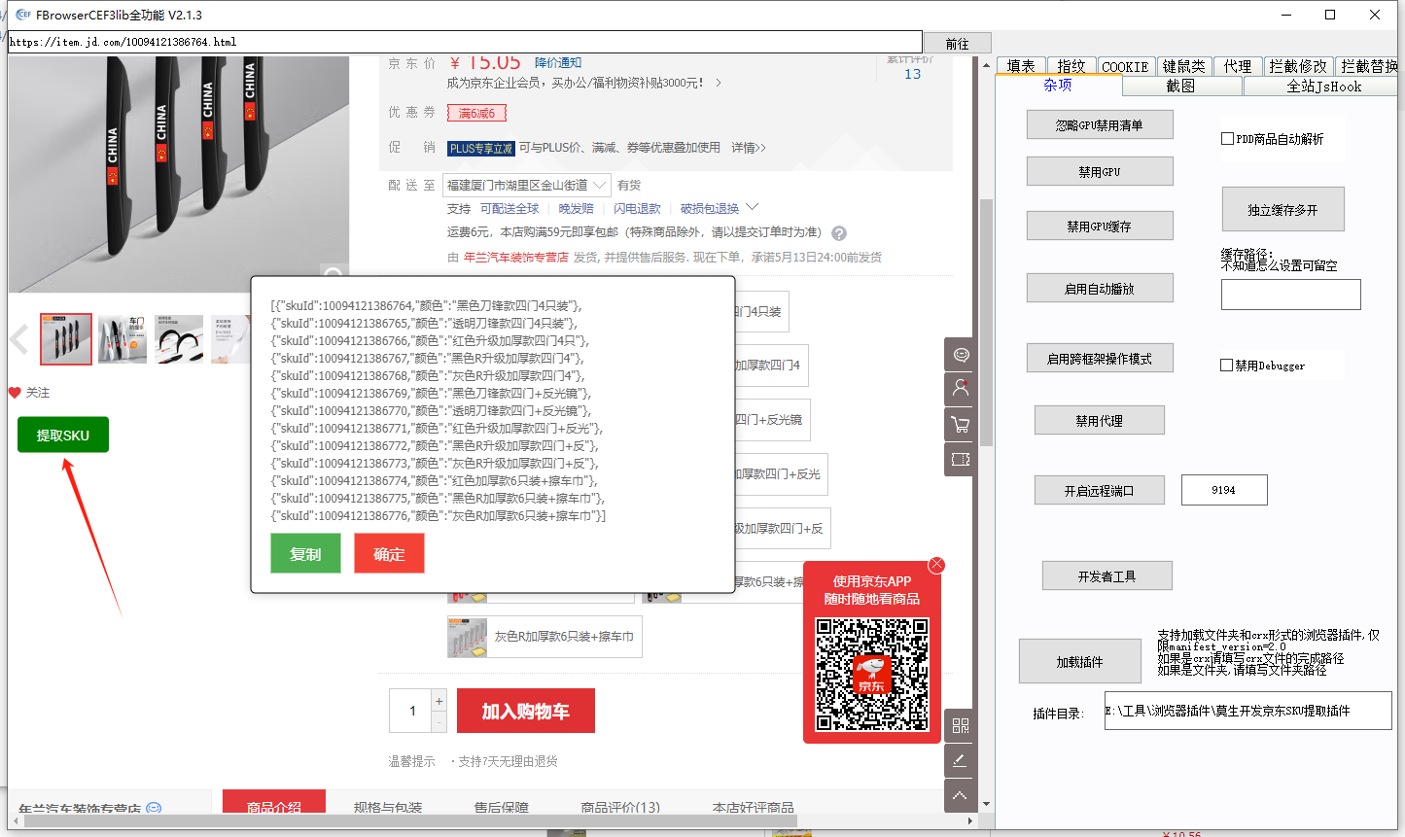Image resolution: width=1405 pixels, height=837 pixels.
Task: Increase quantity with the plus stepper
Action: [x=439, y=701]
